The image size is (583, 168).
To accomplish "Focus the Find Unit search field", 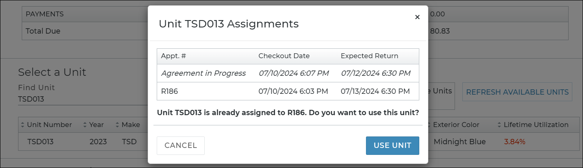I will click(78, 99).
